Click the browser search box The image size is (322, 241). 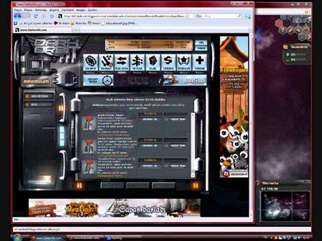click(219, 16)
